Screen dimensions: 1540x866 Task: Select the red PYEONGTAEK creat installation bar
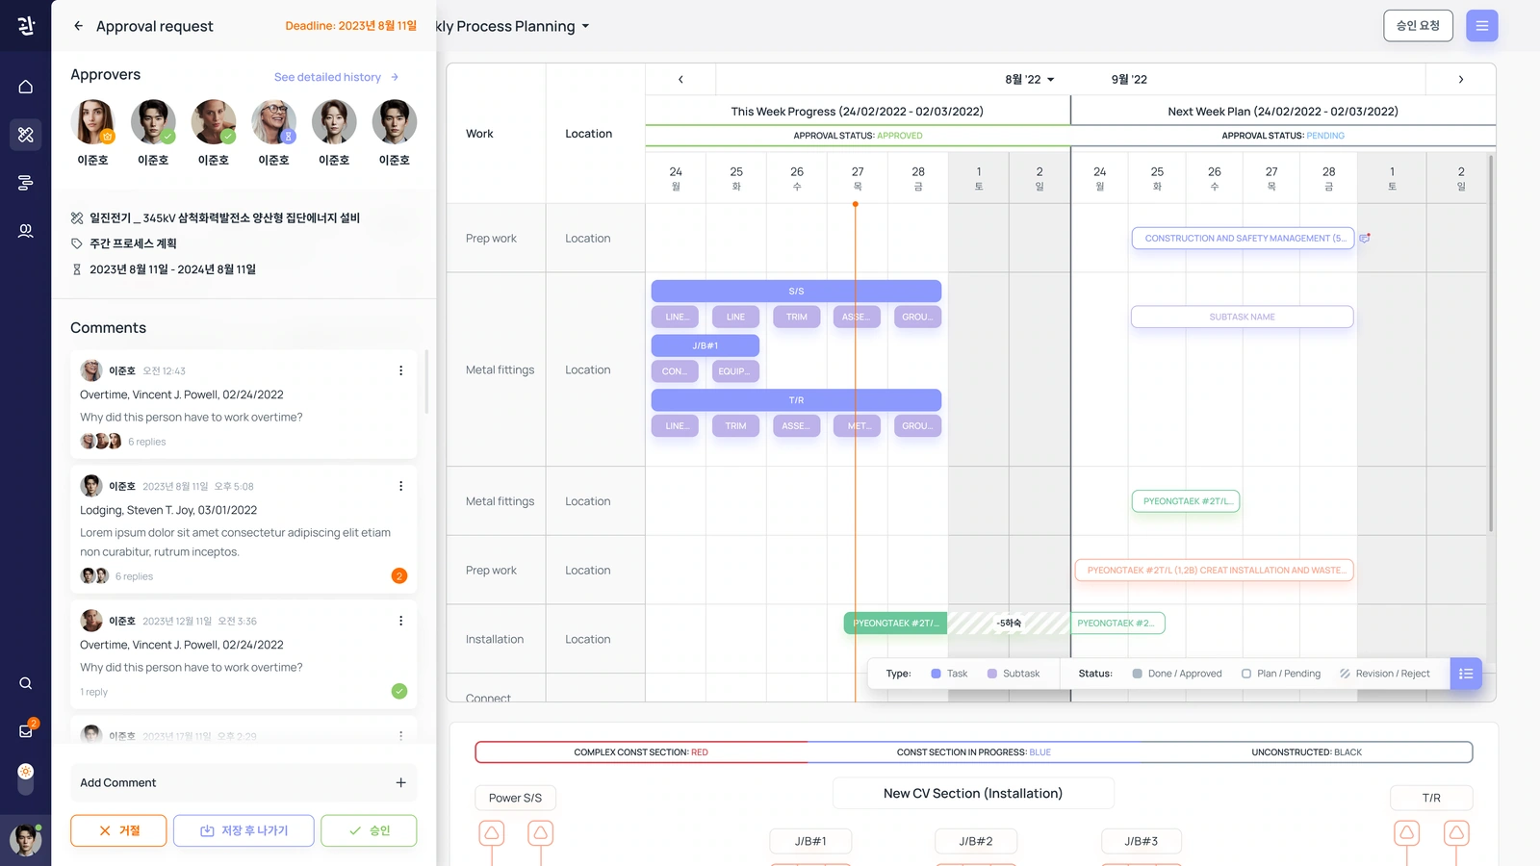[x=1215, y=571]
